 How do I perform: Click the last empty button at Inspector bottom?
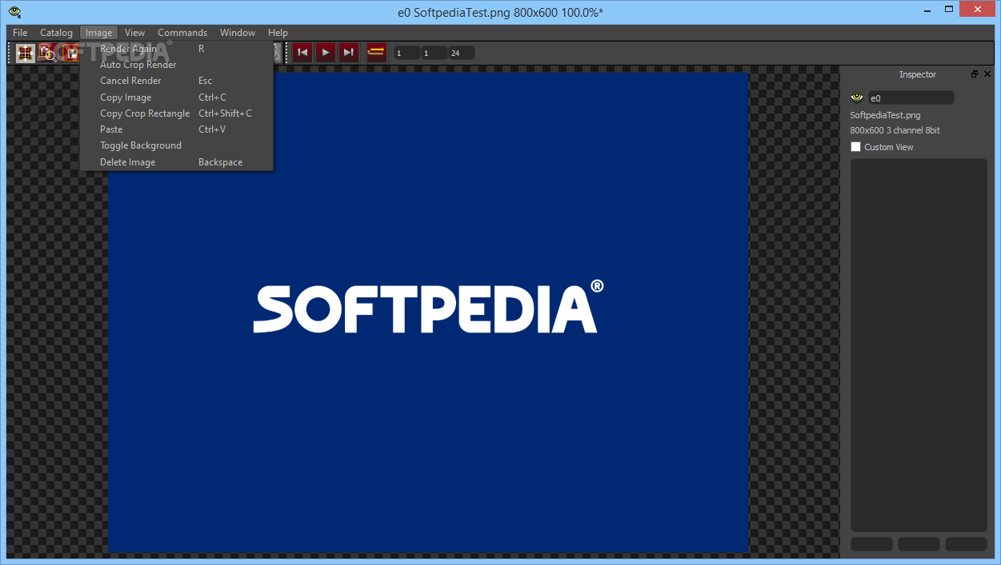coord(966,544)
